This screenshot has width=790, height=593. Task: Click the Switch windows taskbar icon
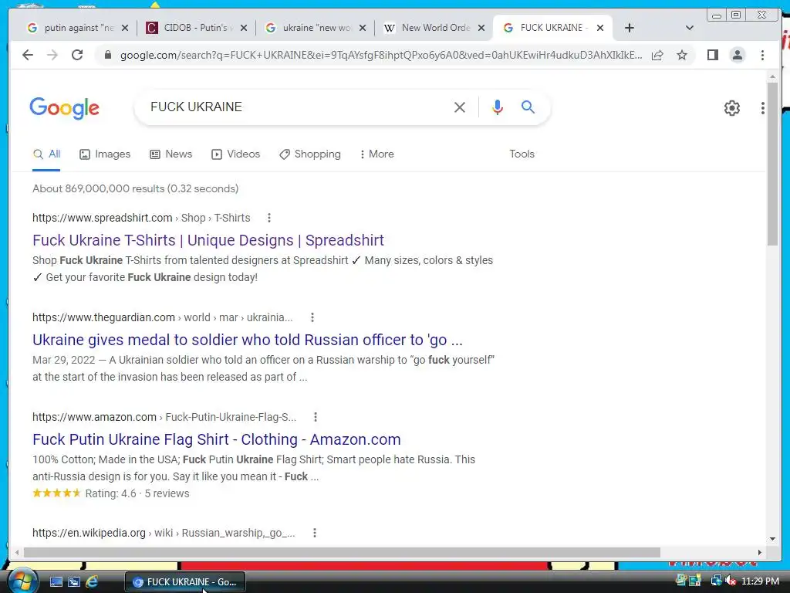[x=74, y=582]
